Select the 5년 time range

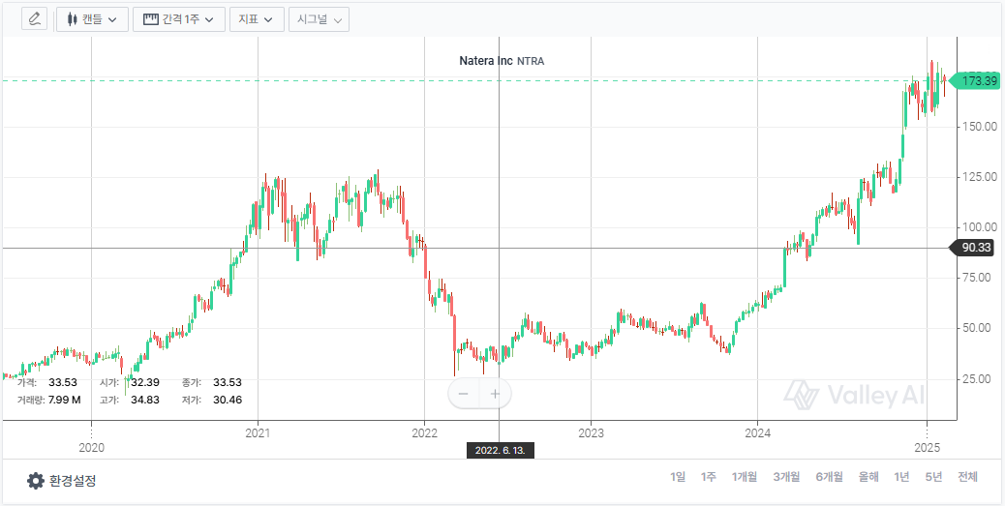point(934,477)
